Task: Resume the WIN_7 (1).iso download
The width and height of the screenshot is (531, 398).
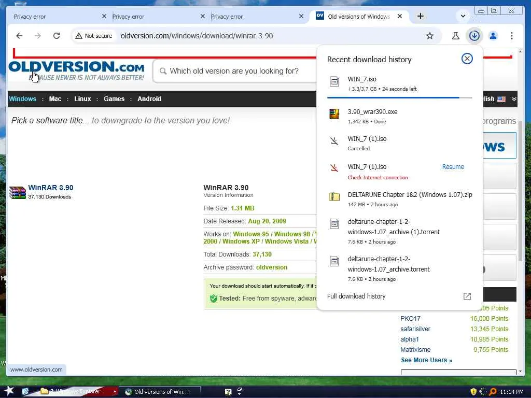Action: point(453,167)
